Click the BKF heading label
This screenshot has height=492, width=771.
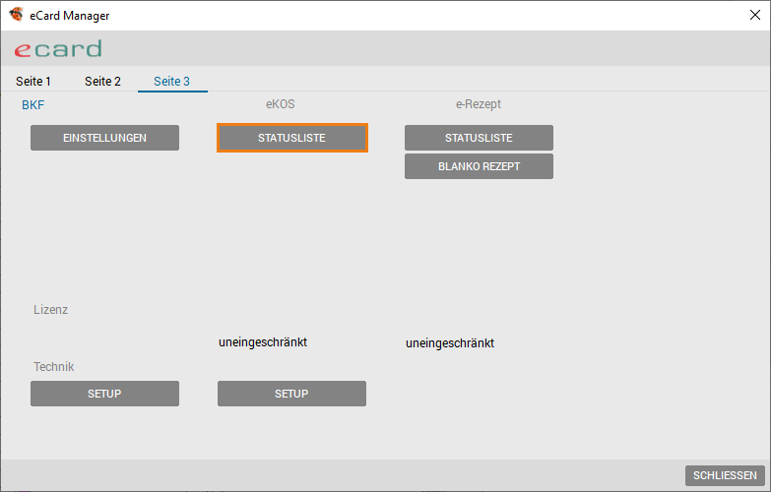pyautogui.click(x=32, y=104)
